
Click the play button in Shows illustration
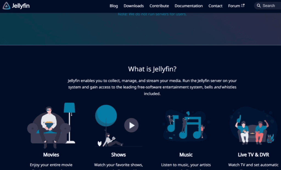coord(131,125)
